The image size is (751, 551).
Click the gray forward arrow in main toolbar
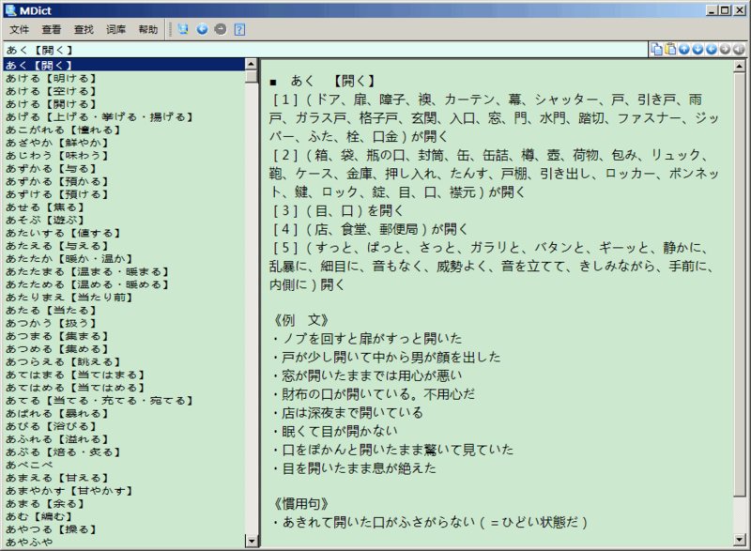click(220, 29)
